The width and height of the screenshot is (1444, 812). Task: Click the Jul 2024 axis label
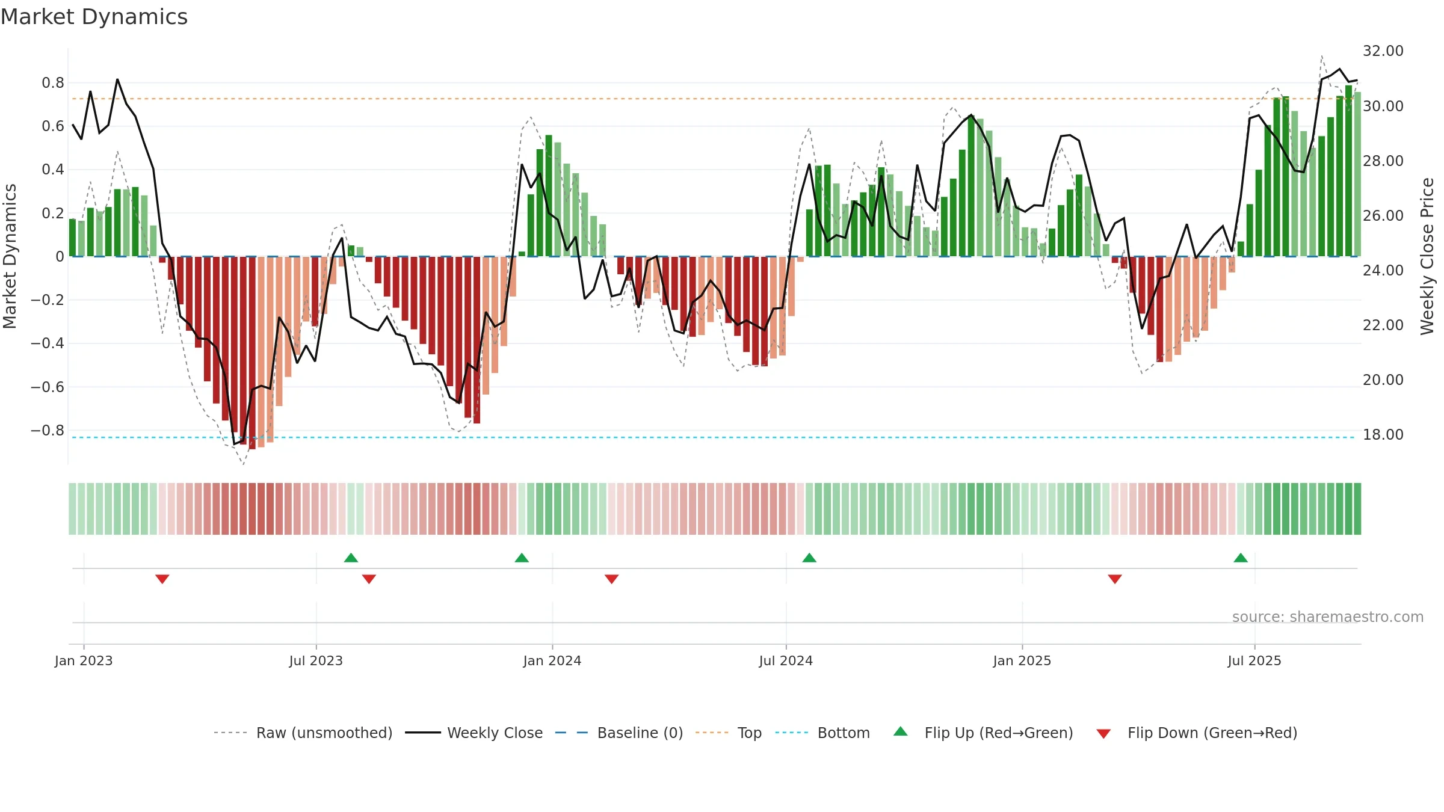[786, 660]
